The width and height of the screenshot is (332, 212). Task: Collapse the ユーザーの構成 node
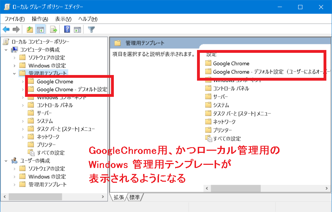(6, 161)
